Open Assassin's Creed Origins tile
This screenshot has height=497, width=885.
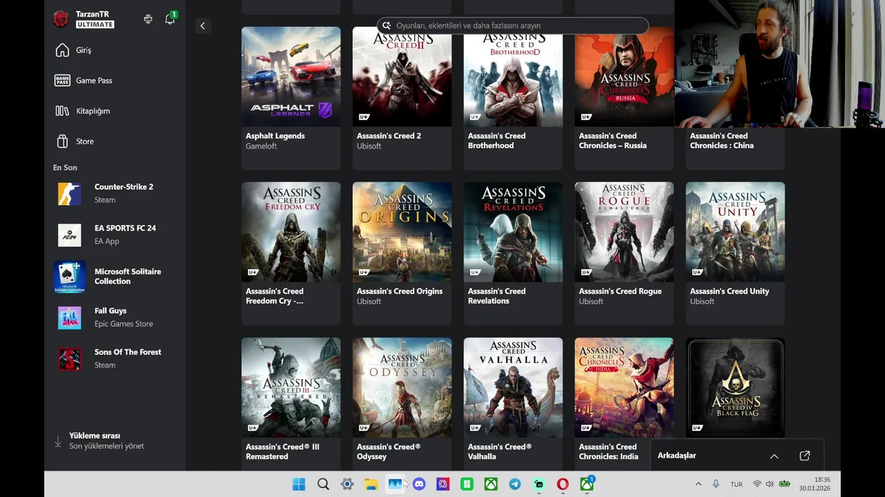402,253
